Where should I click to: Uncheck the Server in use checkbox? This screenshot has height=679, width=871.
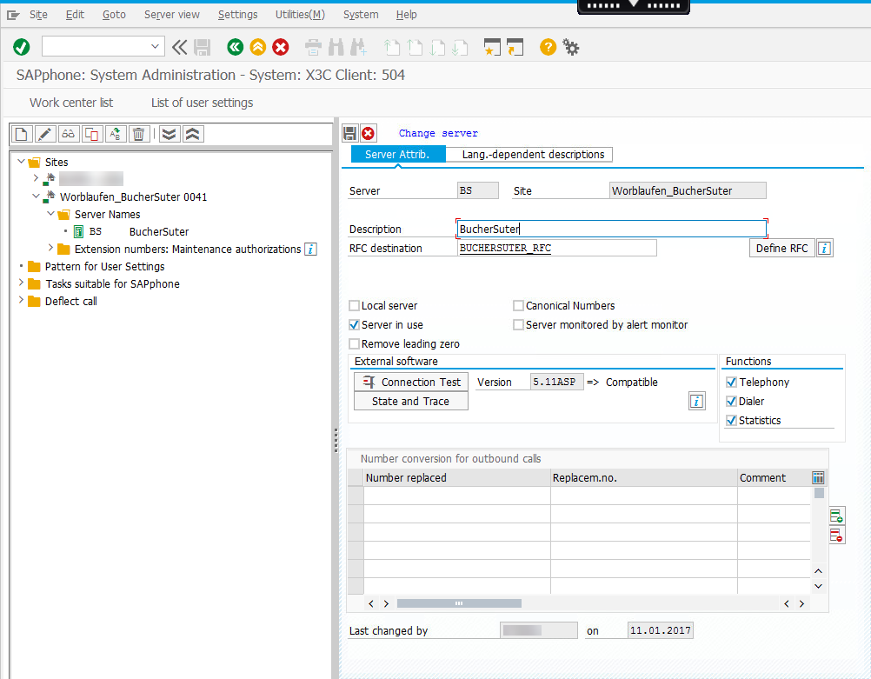click(354, 324)
